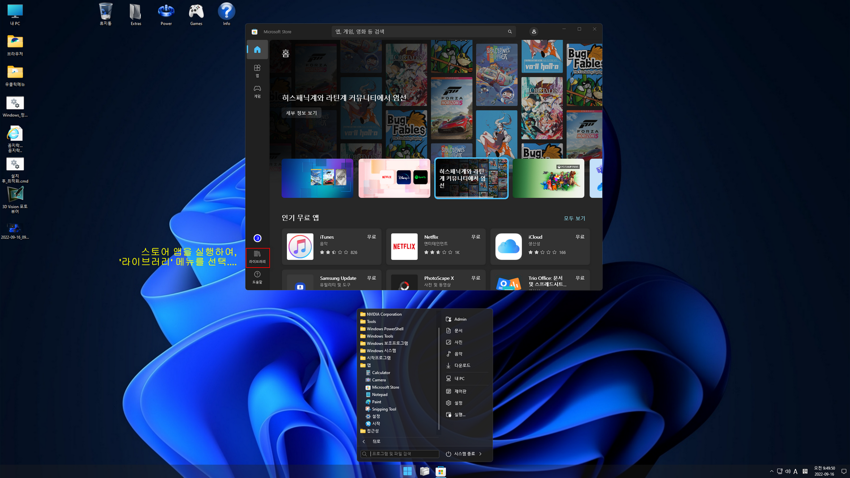The image size is (850, 478).
Task: Open 다운로드 (Downloads) in start menu
Action: (458, 366)
